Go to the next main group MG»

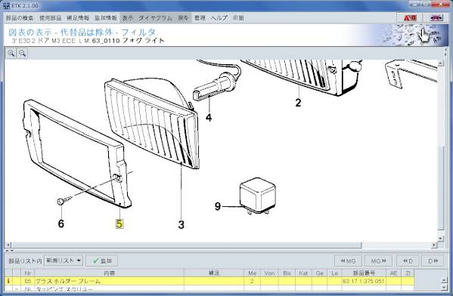[x=378, y=261]
